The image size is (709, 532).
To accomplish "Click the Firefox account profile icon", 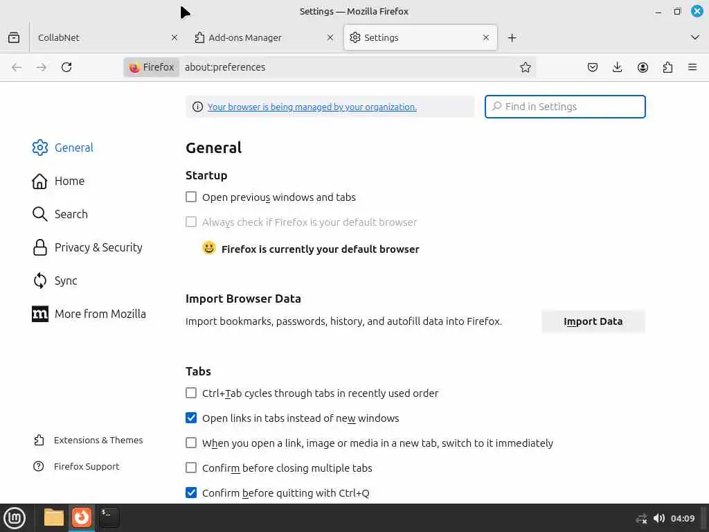I will [643, 67].
